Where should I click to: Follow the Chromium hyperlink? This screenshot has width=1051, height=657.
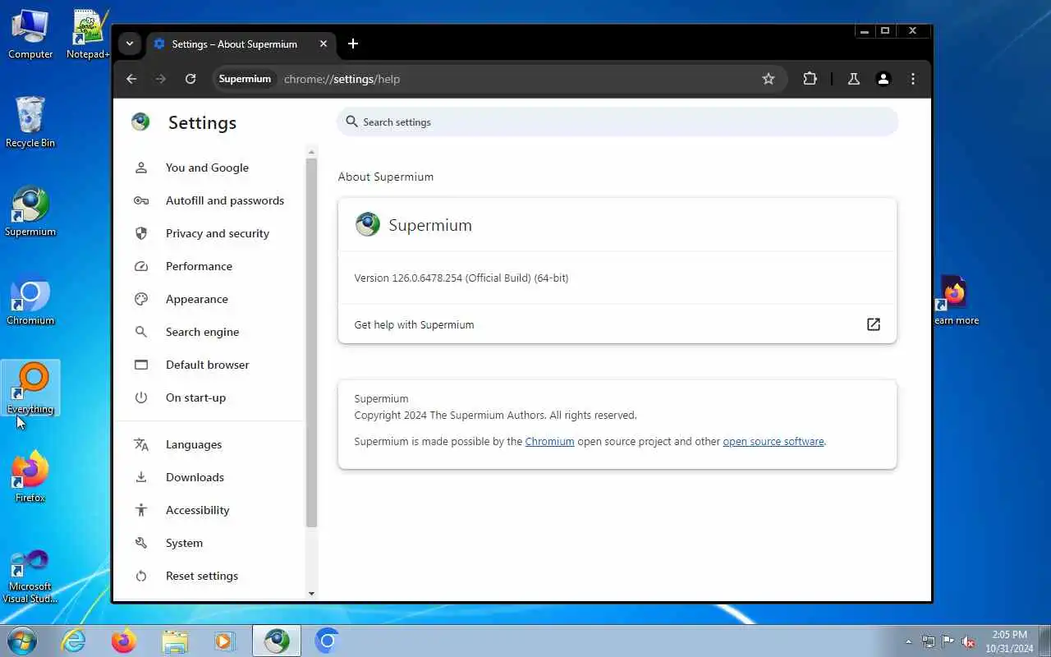click(x=549, y=441)
